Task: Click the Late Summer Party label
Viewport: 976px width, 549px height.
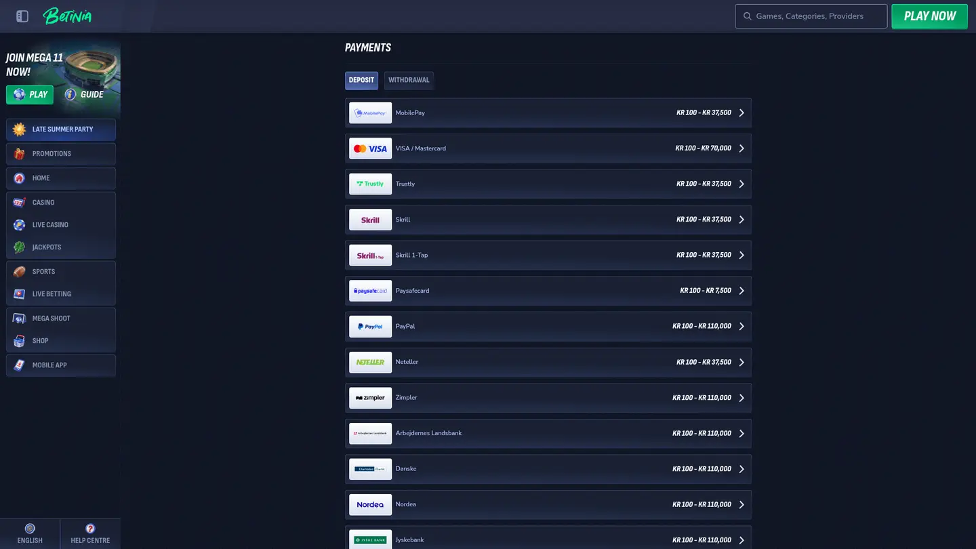Action: click(62, 129)
